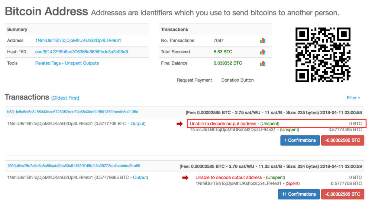Click the red arrow in first transaction

tap(180, 124)
